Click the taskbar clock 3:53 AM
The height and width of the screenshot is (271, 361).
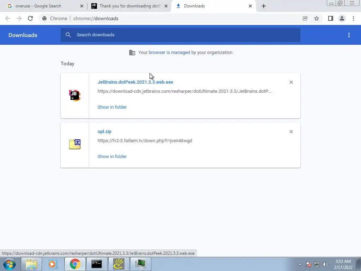point(343,261)
